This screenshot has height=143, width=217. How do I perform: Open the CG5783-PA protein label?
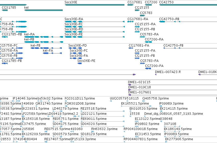(149, 61)
